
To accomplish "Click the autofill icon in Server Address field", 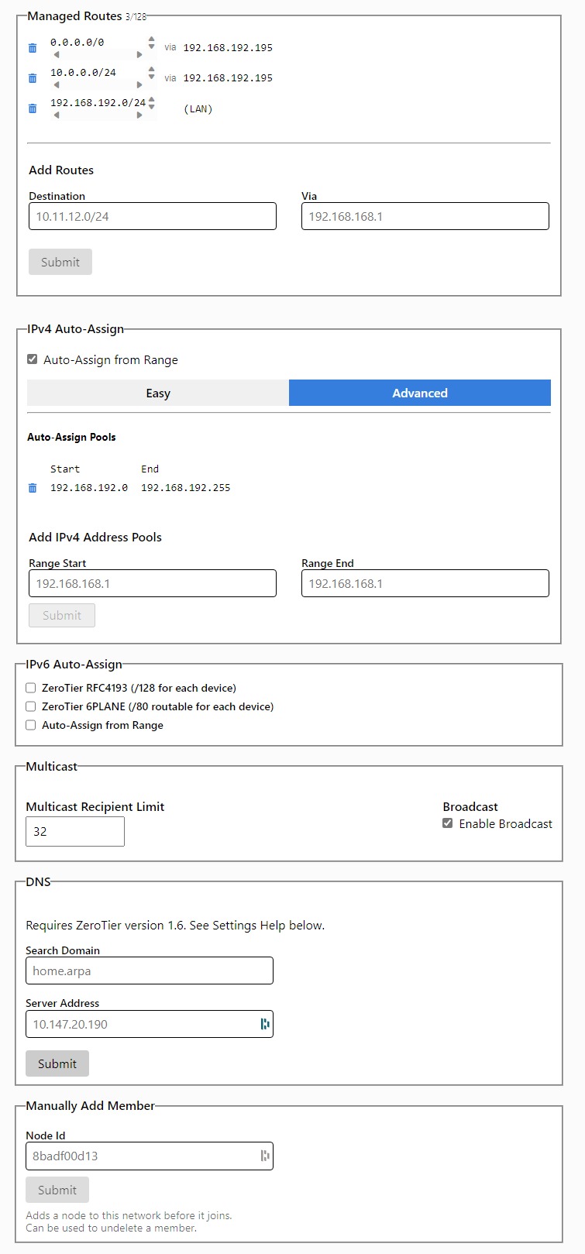I will point(265,1024).
